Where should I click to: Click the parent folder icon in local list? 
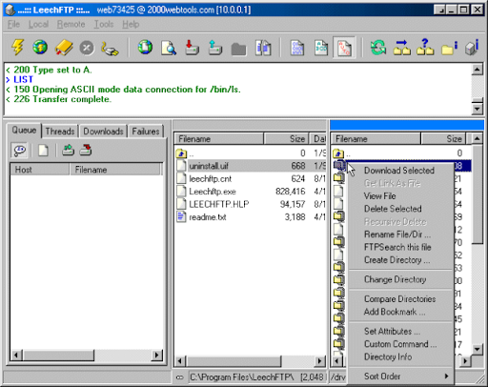pos(181,153)
